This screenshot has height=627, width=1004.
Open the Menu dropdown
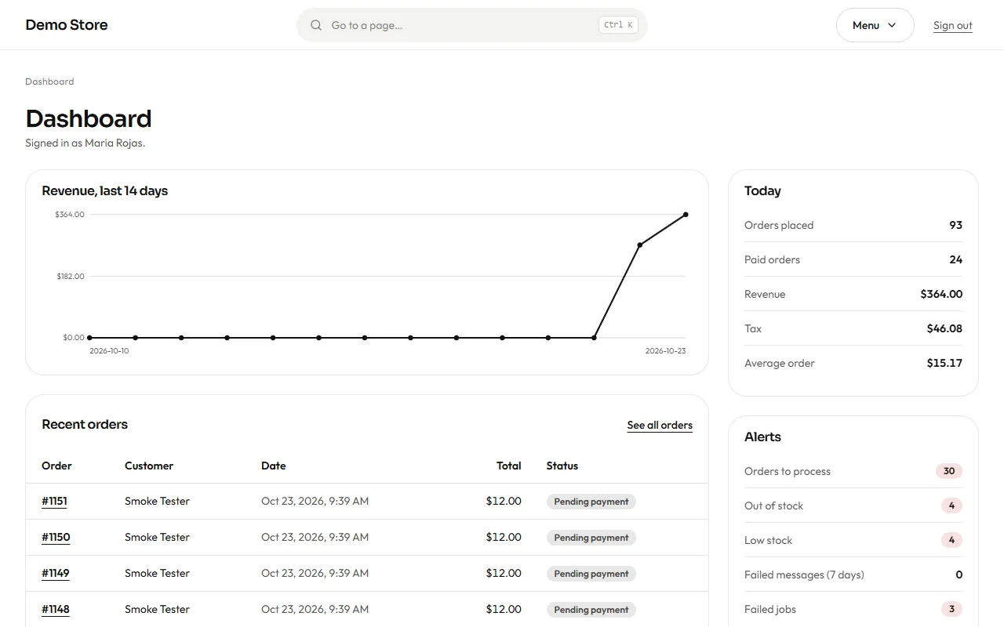coord(875,25)
